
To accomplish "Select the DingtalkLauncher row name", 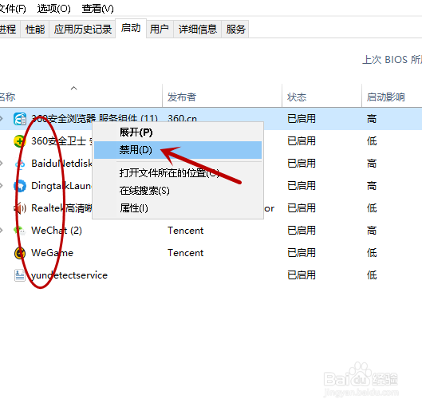I will [x=61, y=186].
